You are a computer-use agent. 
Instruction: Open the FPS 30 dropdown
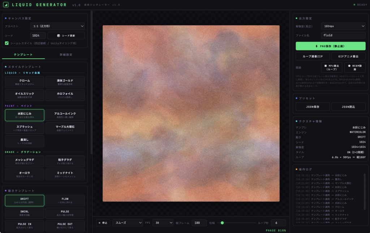(163, 223)
